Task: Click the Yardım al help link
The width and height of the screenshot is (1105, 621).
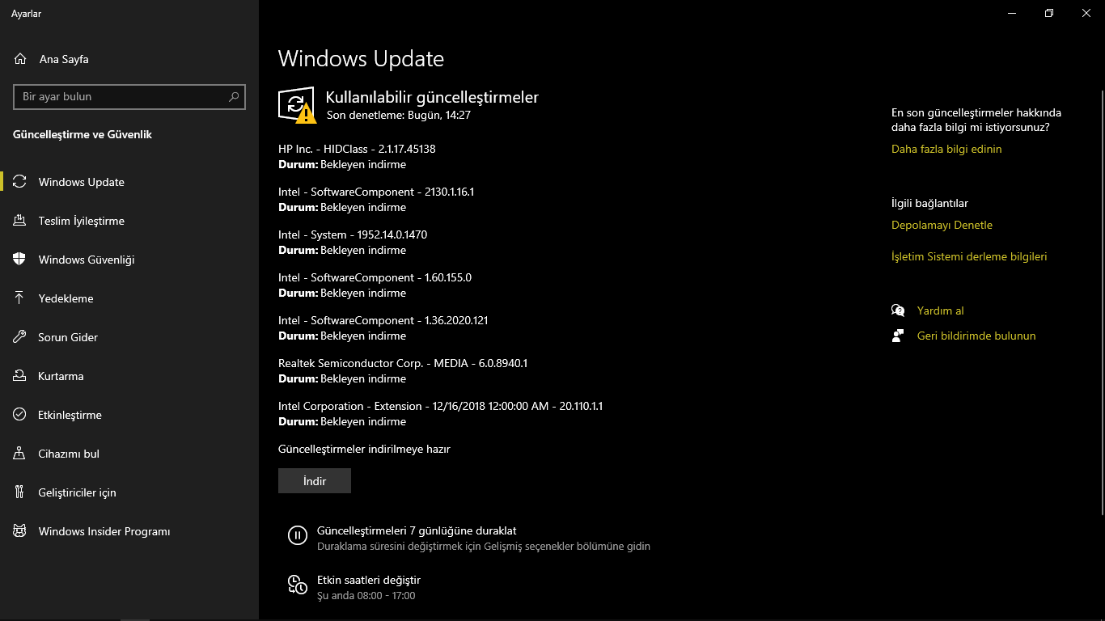Action: [x=940, y=310]
